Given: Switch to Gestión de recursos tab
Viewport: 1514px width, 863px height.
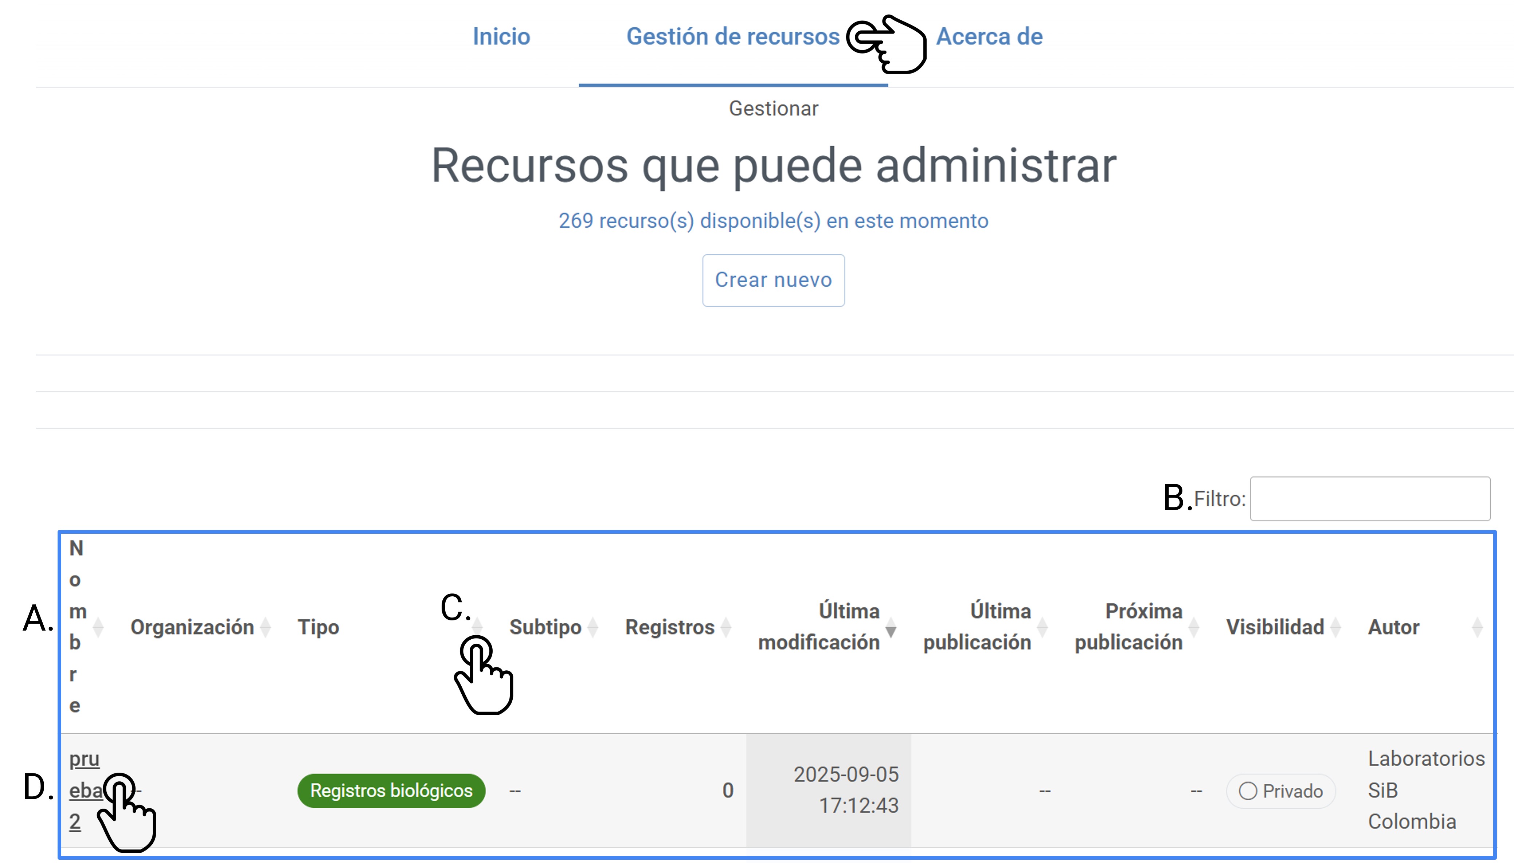Looking at the screenshot, I should 733,37.
